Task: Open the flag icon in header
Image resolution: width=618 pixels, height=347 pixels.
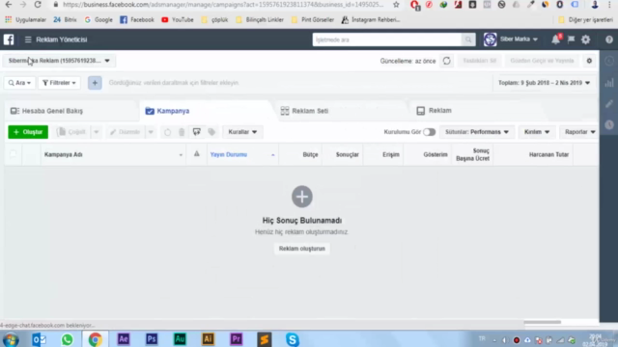Action: click(x=571, y=40)
